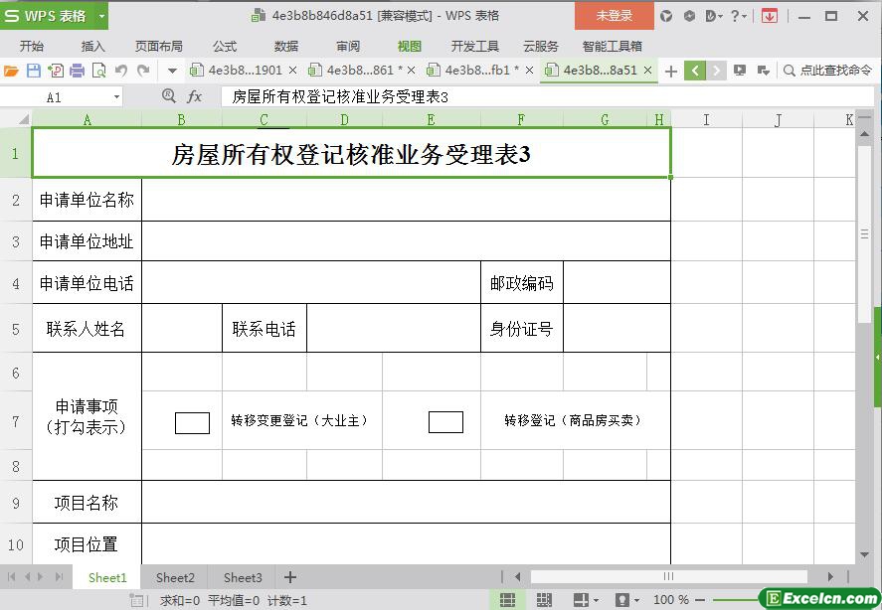Click the 未登录 login button
882x610 pixels.
[x=615, y=16]
